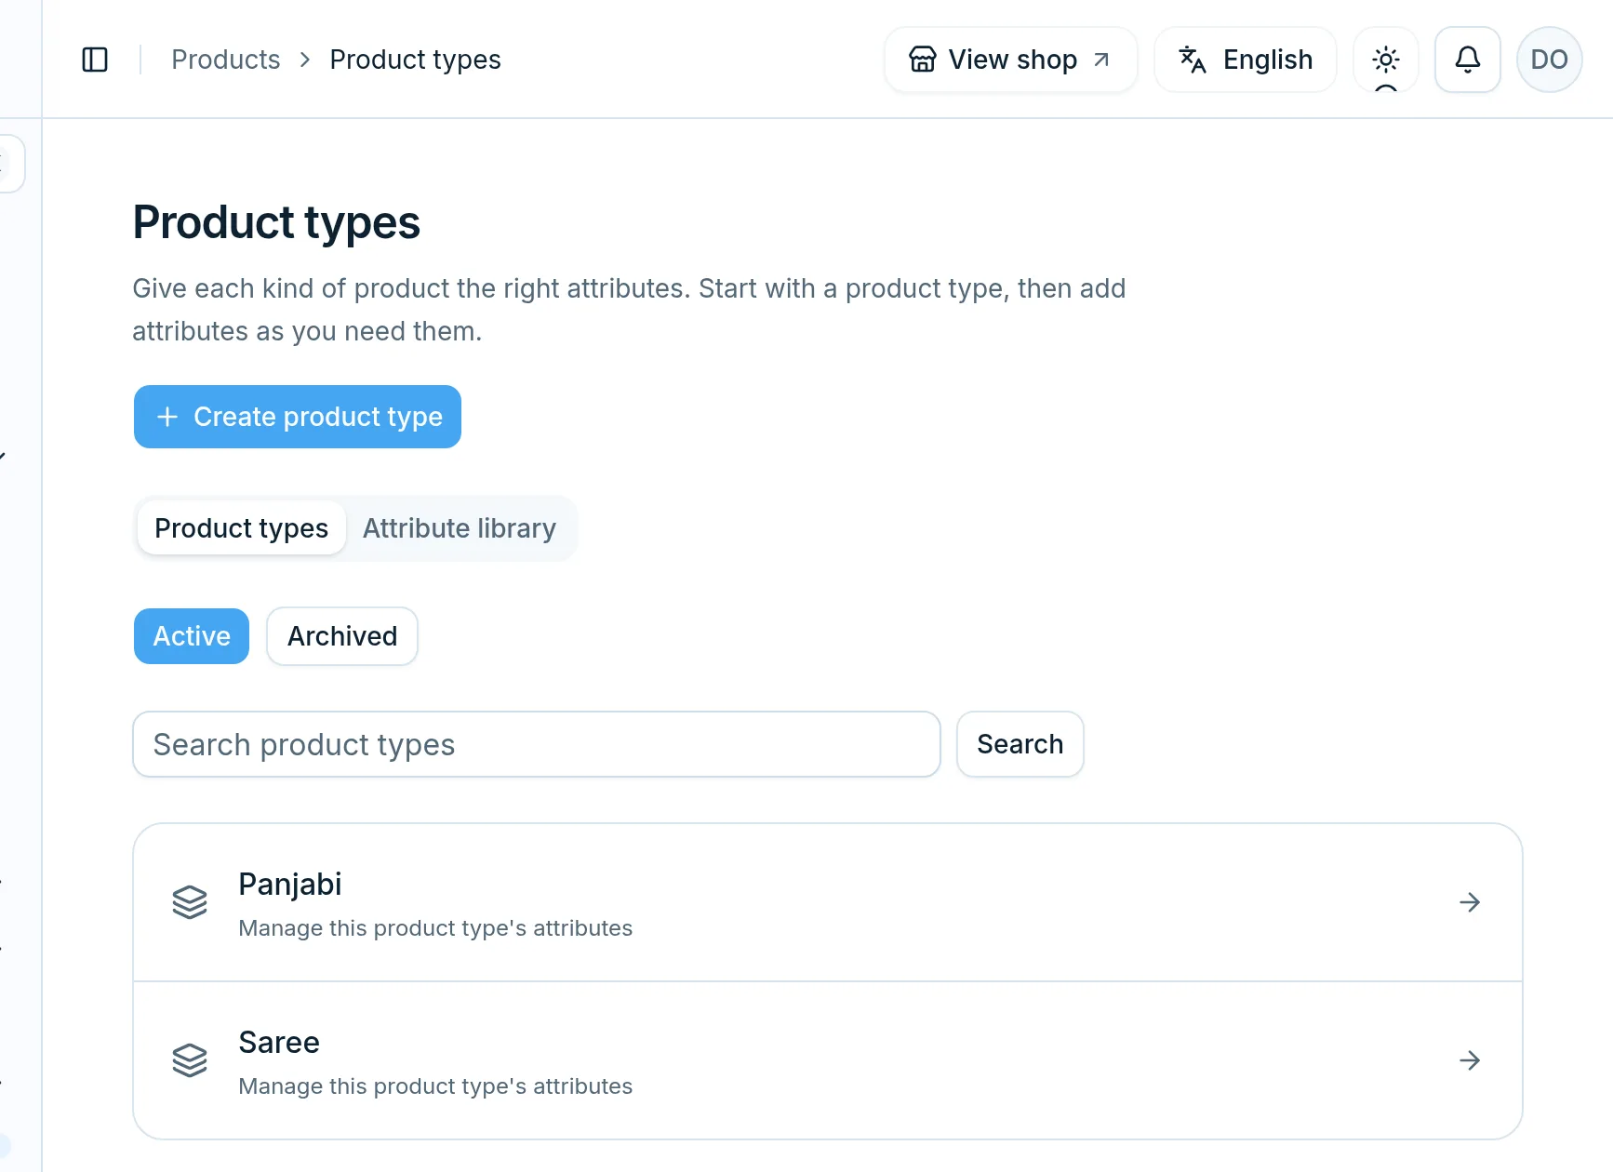Open the English language selector
Screen dimensions: 1613x1172
tap(1246, 60)
